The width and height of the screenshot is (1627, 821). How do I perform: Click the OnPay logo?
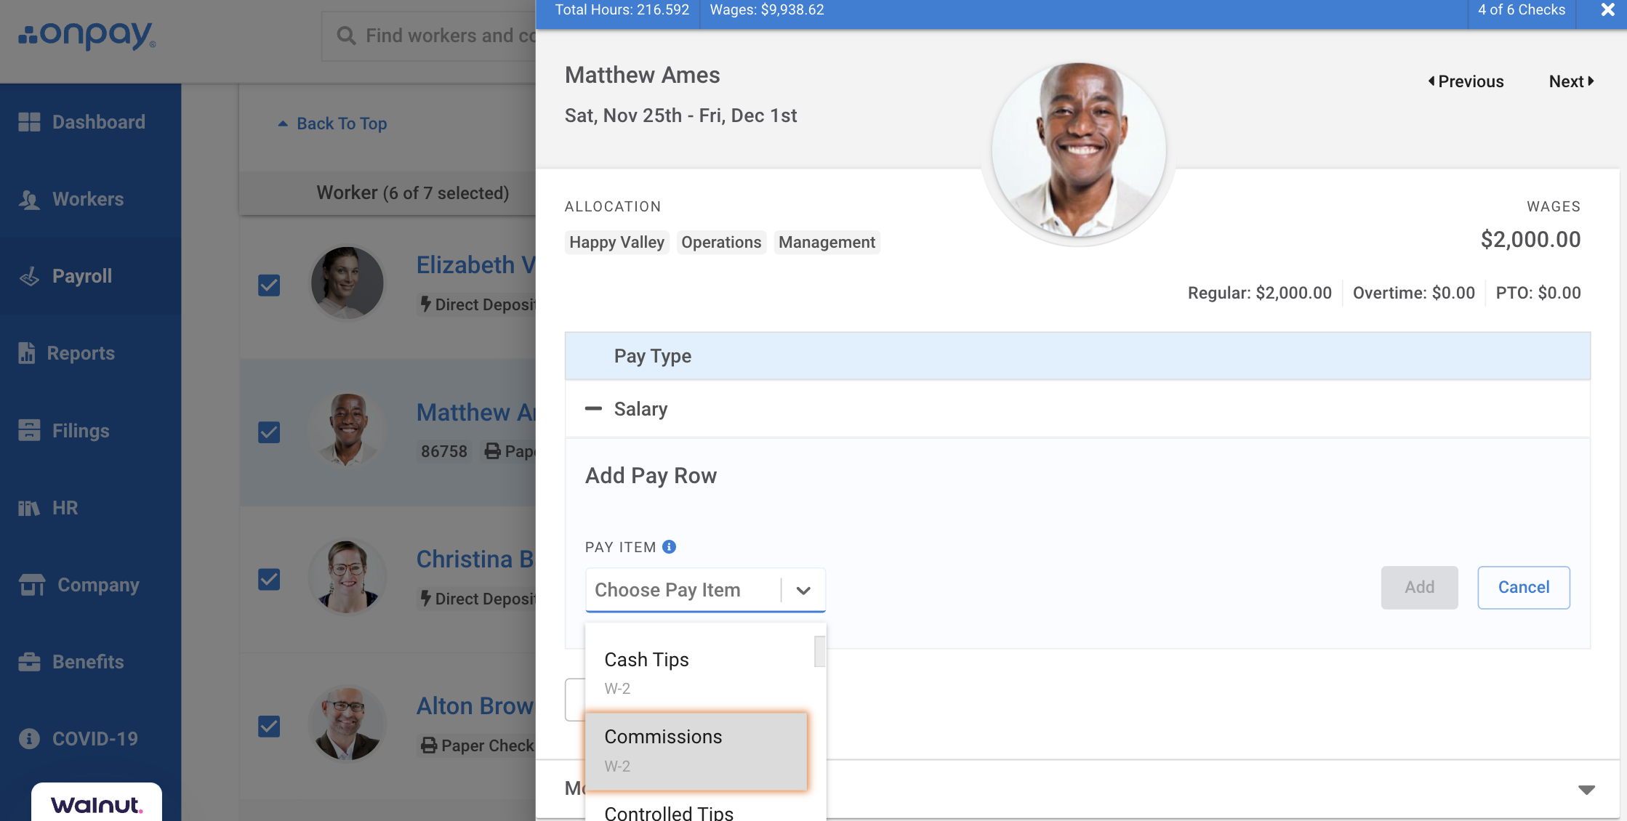tap(87, 36)
